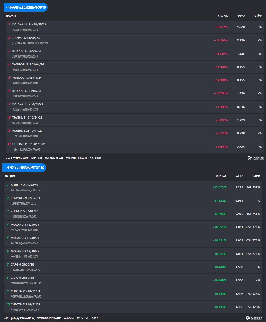This screenshot has height=322, width=266.
Task: Select REDPRO 9.9 02/17/24 loser row
Action: tap(133, 201)
